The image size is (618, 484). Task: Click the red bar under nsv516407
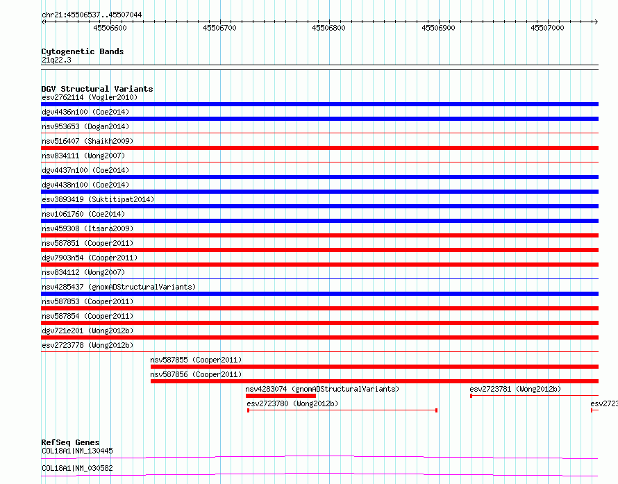(319, 148)
